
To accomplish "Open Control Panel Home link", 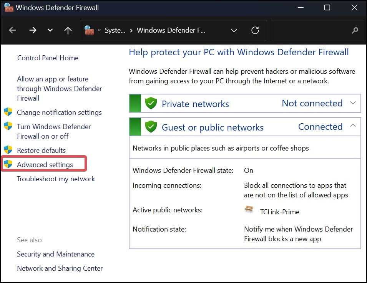I will 48,58.
